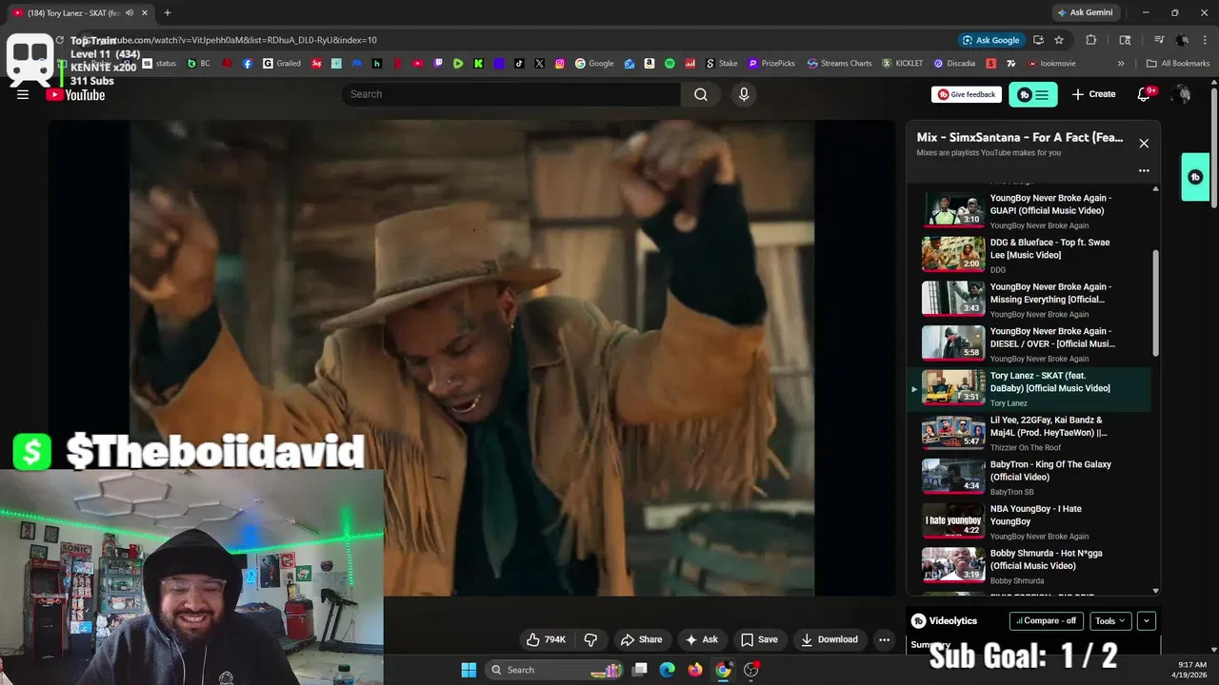Open the Stake bookmark
The height and width of the screenshot is (685, 1219).
[721, 64]
